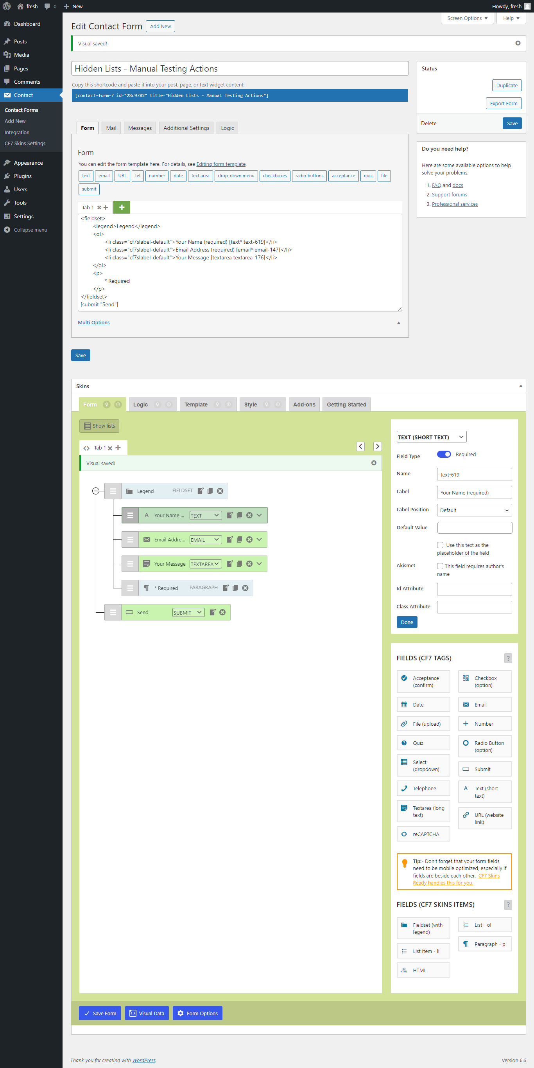Open the Style skins tab
The image size is (534, 1068).
tap(250, 405)
